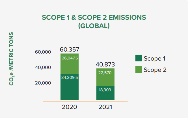The image size is (188, 118).
Task: Select the 2020 x-axis year label
Action: [x=70, y=107]
